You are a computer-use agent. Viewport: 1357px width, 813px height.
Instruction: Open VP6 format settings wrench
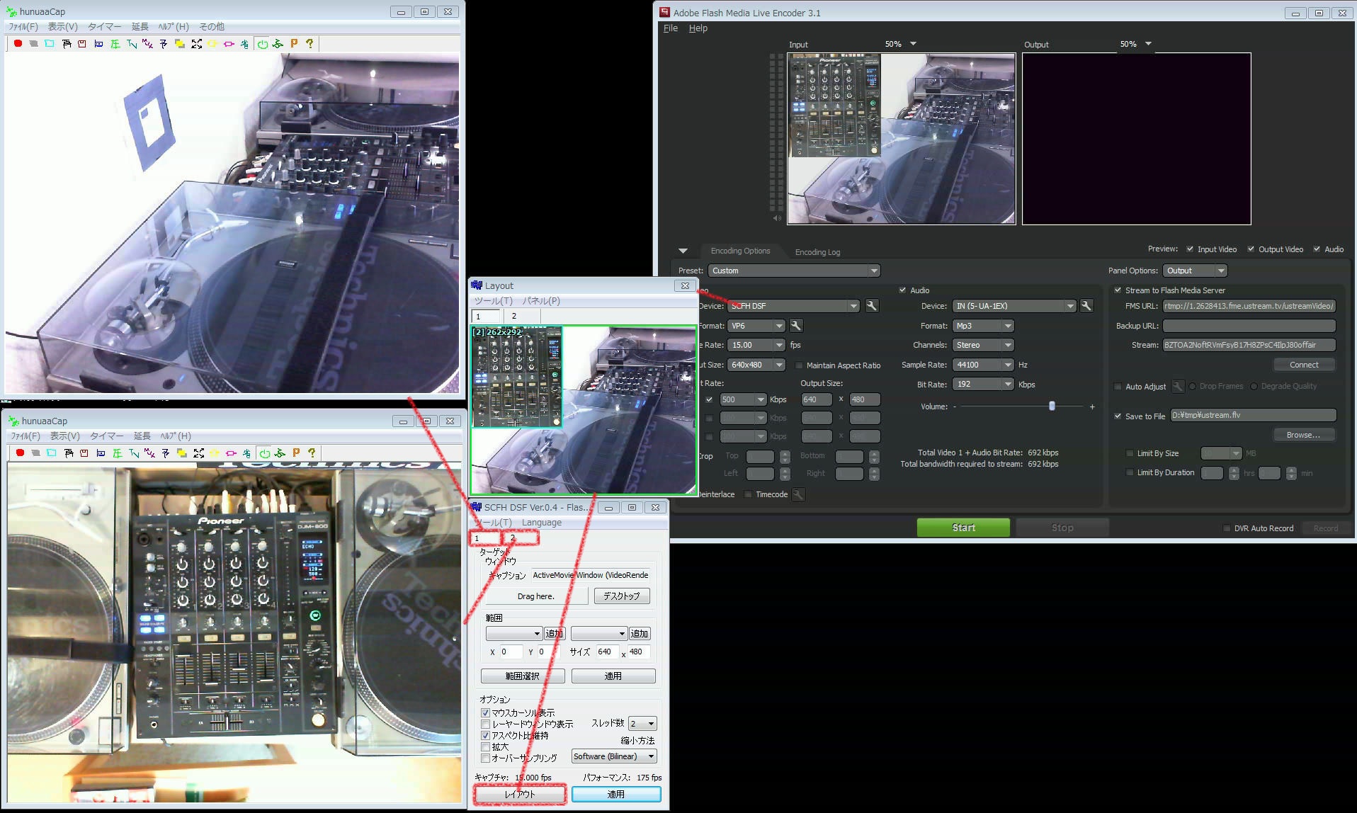796,326
